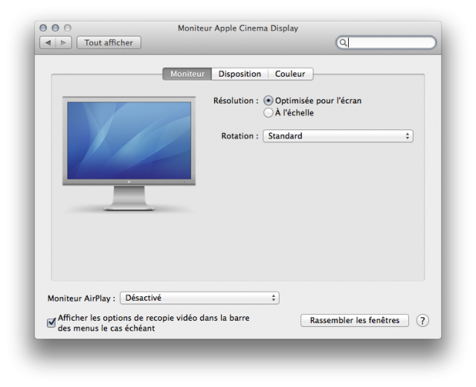Click the Moniteur AirPlay : label
Screen dimensions: 476x387
(81, 298)
